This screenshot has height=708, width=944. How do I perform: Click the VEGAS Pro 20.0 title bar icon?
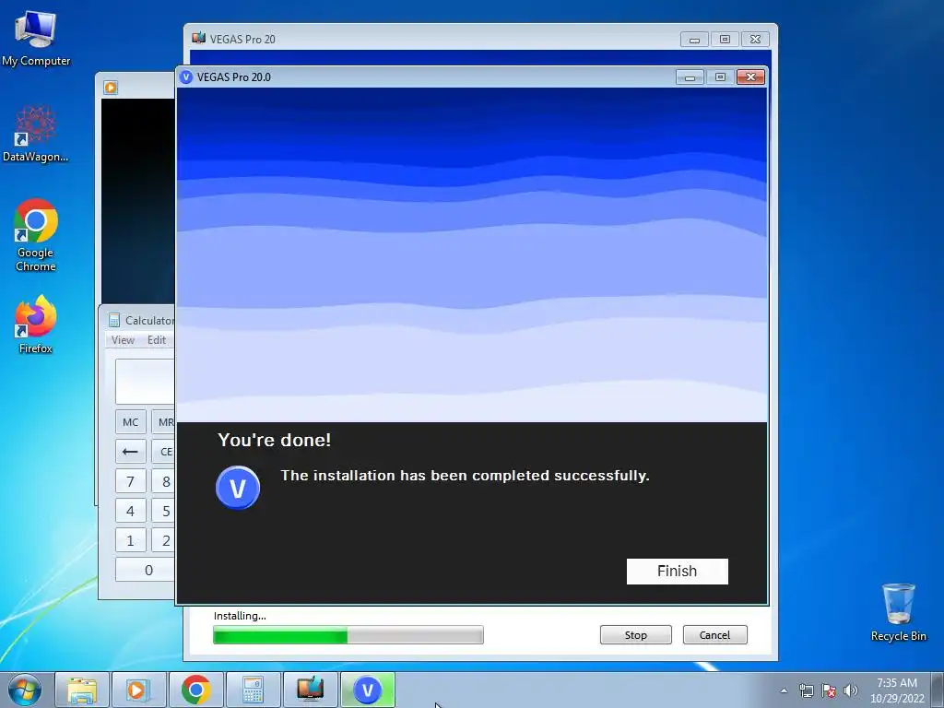click(x=186, y=77)
